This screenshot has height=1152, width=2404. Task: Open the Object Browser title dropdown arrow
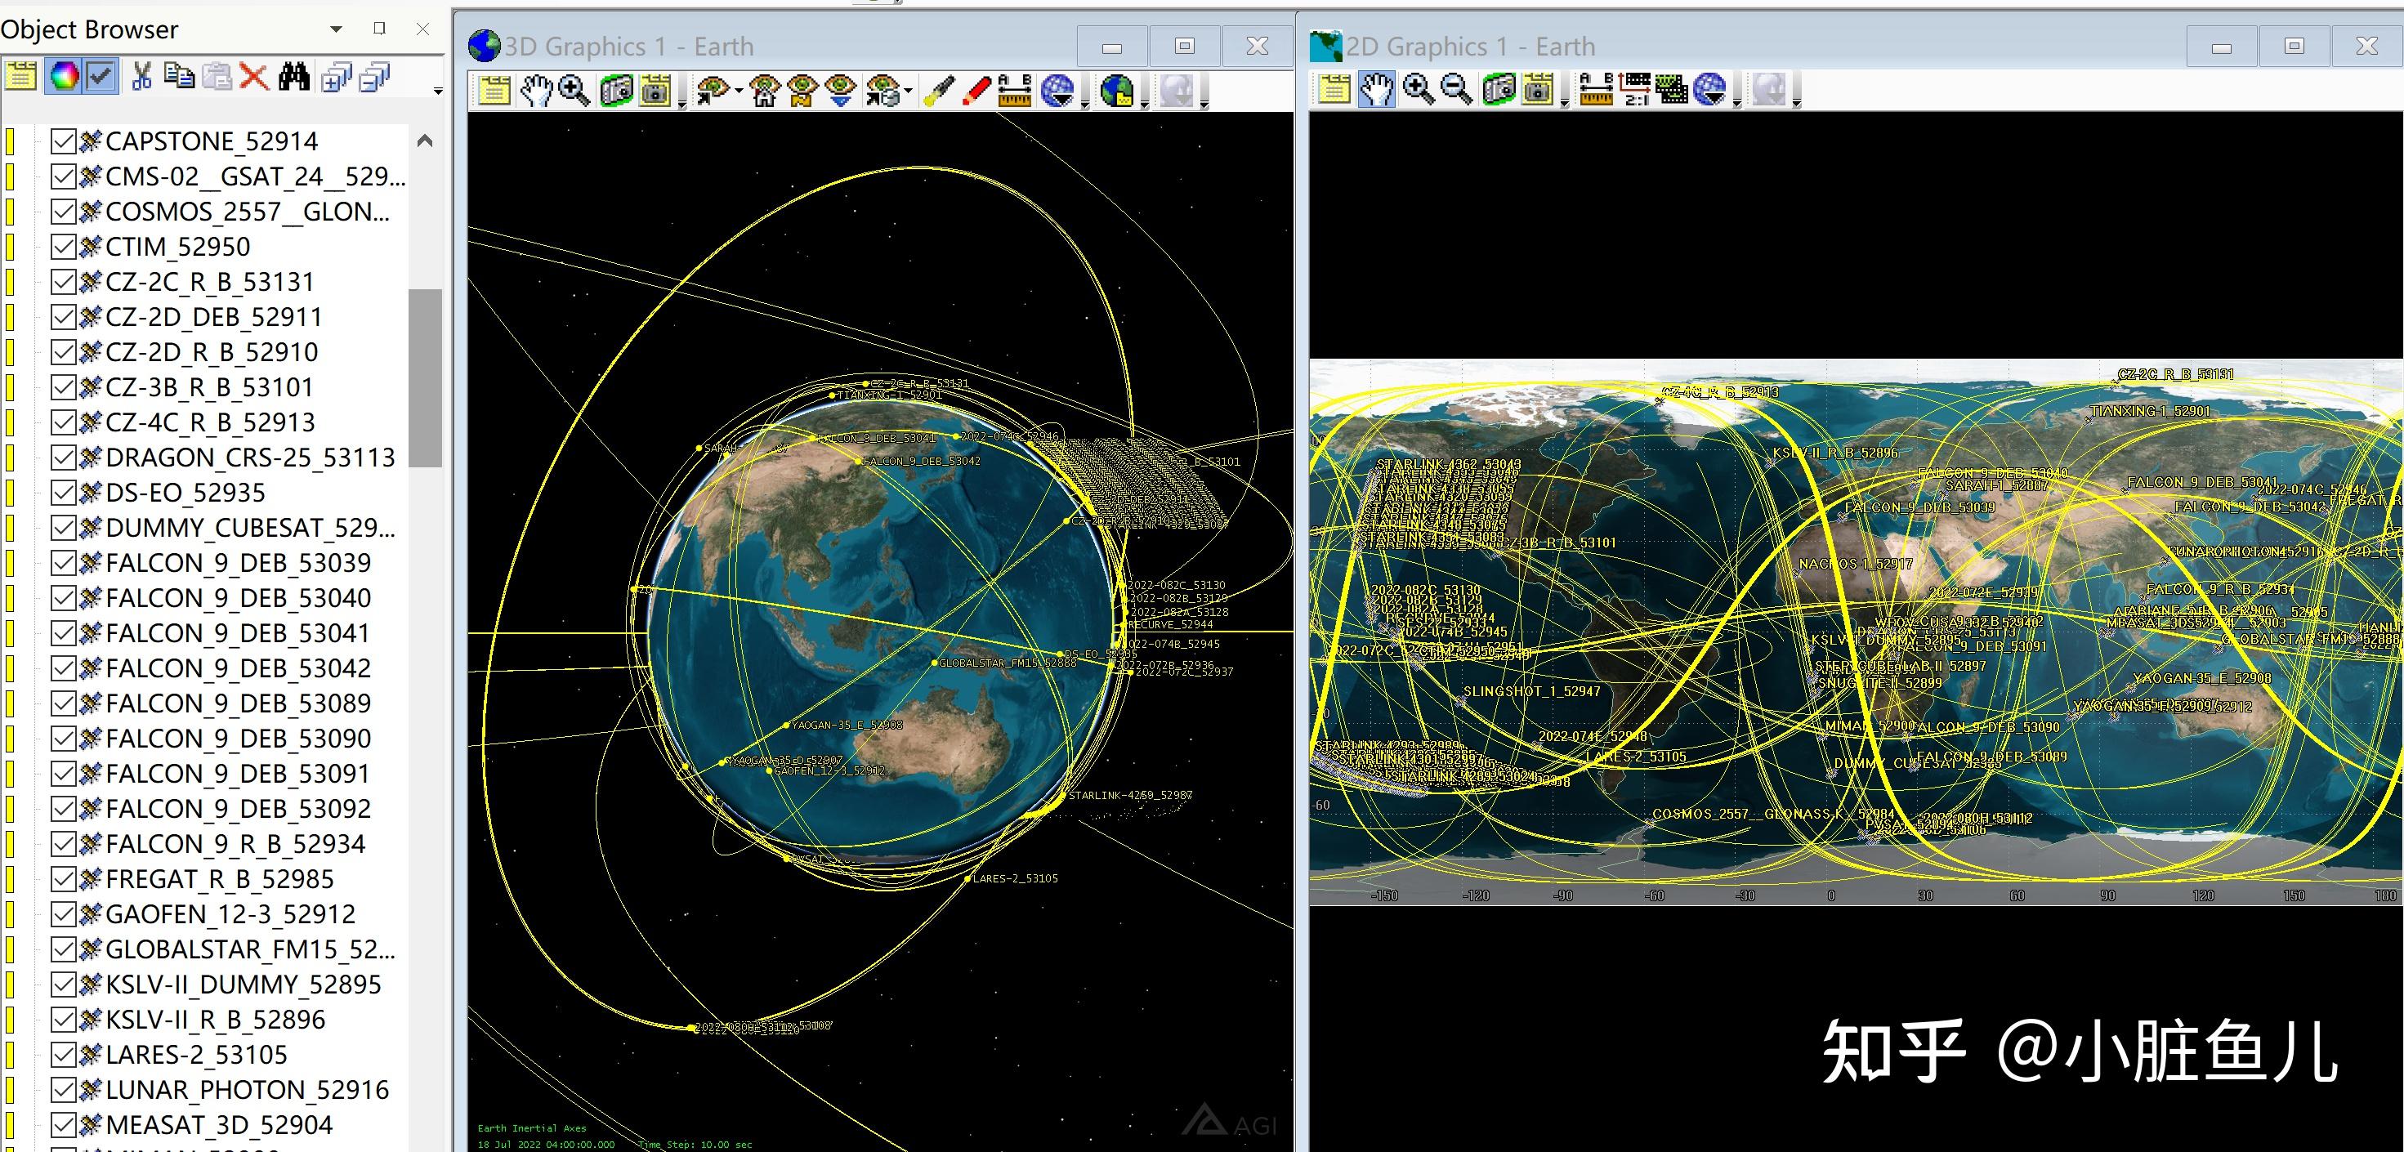pyautogui.click(x=336, y=29)
